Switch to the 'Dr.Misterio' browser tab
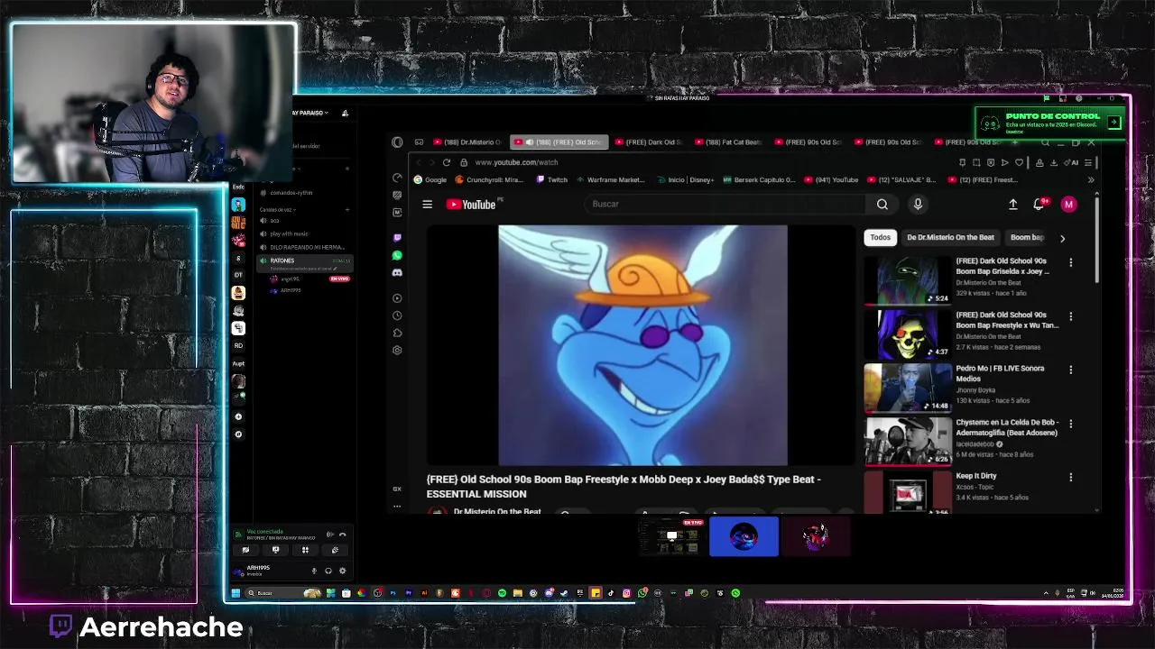This screenshot has width=1155, height=649. (x=467, y=142)
